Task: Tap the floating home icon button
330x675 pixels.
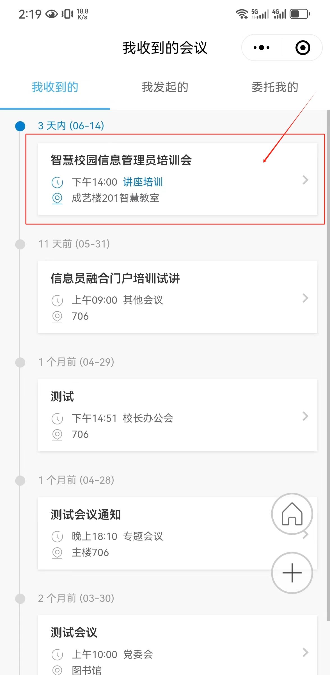Action: (292, 514)
